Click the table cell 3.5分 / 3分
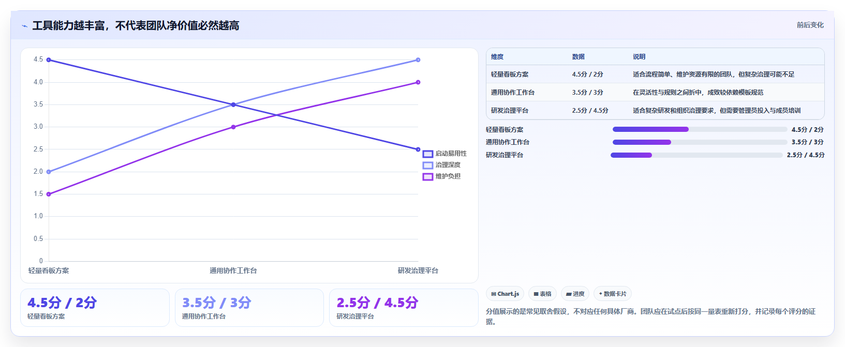The image size is (845, 347). point(588,93)
